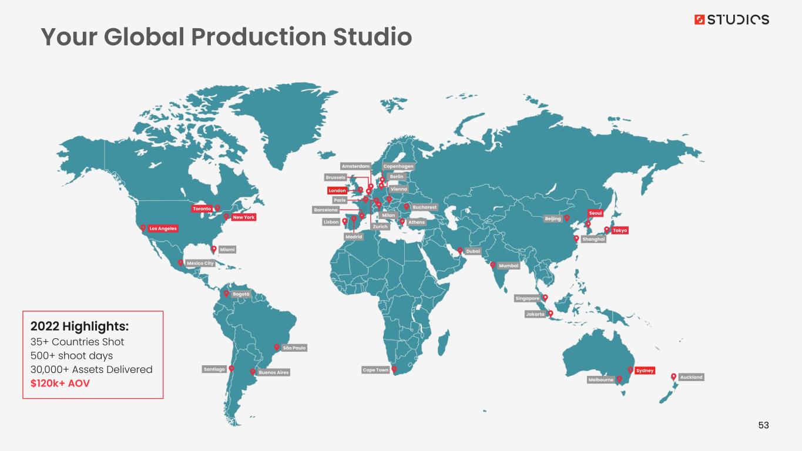Click the Madrid city label
Screen dimensions: 802x451
click(354, 237)
